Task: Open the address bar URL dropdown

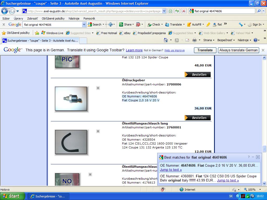Action: (x=164, y=11)
